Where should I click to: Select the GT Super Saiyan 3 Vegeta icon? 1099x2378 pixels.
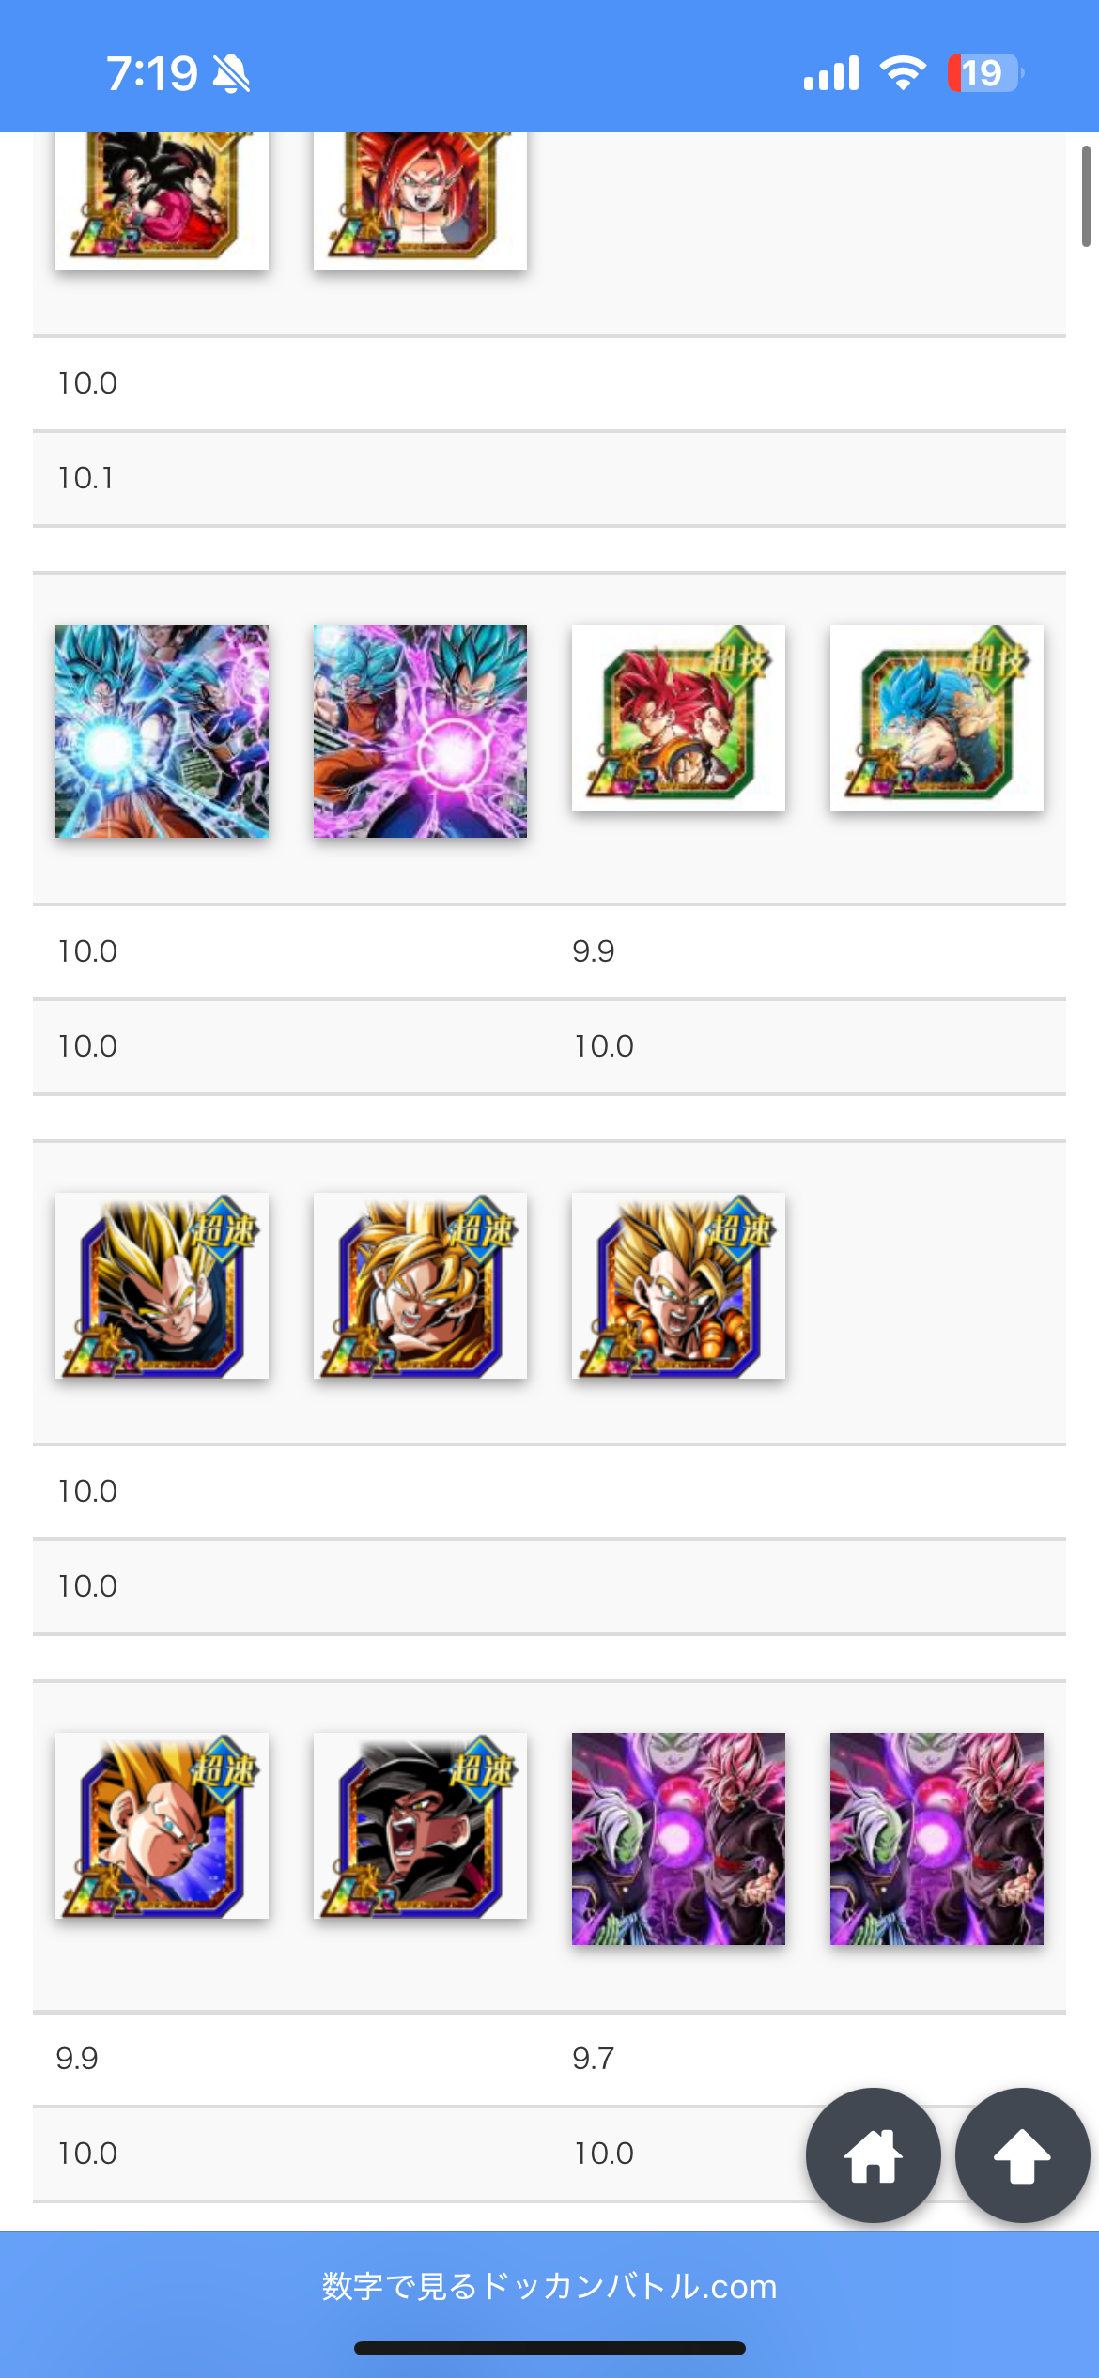pos(162,1825)
